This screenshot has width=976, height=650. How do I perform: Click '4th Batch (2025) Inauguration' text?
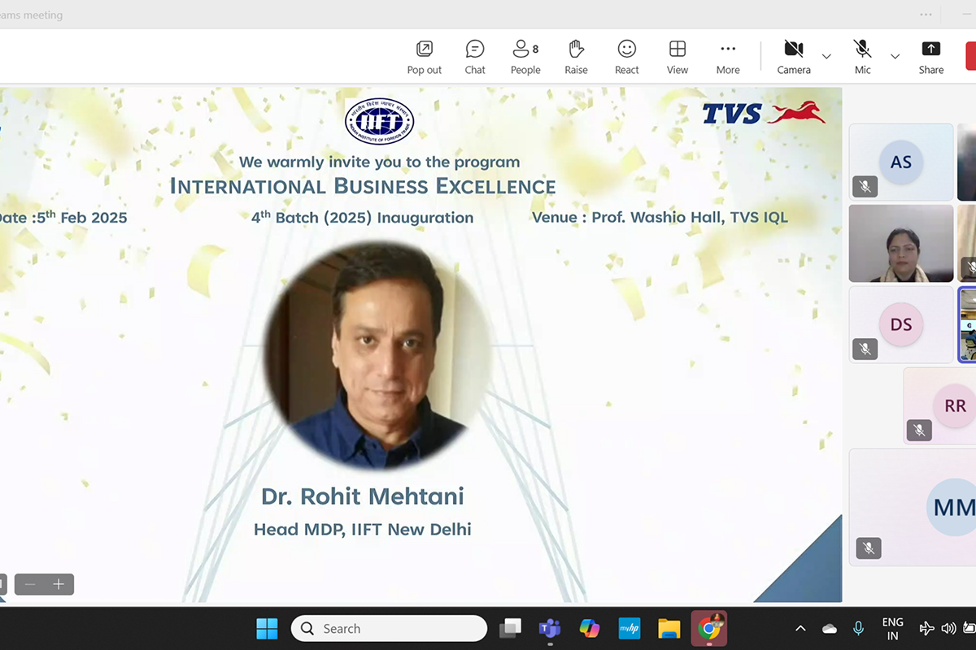tap(362, 217)
